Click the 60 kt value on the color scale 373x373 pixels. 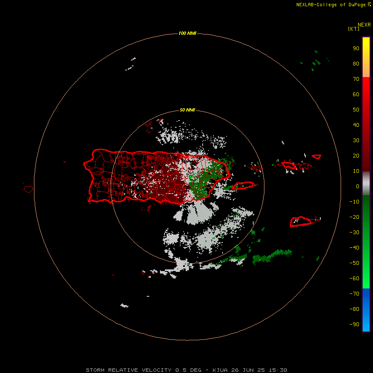(356, 94)
